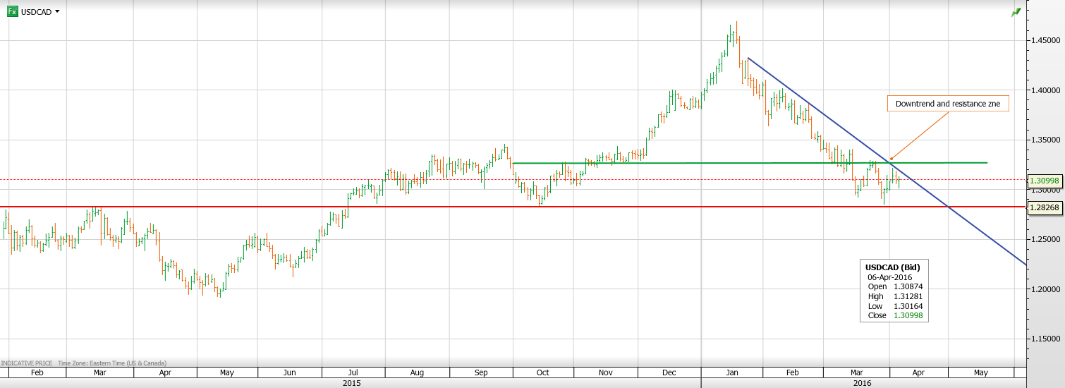Click the 1.28268 price label on axis
Viewport: 1065px width, 388px height.
pos(1046,207)
